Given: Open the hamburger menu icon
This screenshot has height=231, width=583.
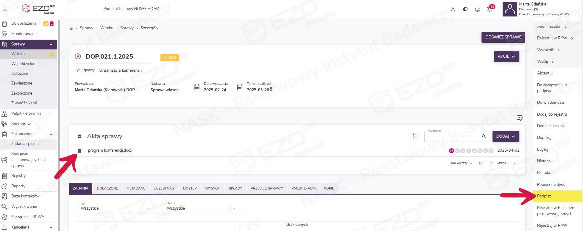Looking at the screenshot, I should [x=5, y=9].
